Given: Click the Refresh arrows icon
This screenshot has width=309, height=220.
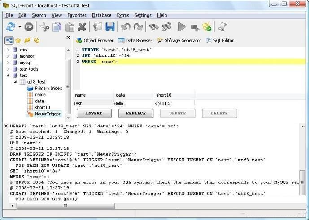Looking at the screenshot, I should coord(11,27).
